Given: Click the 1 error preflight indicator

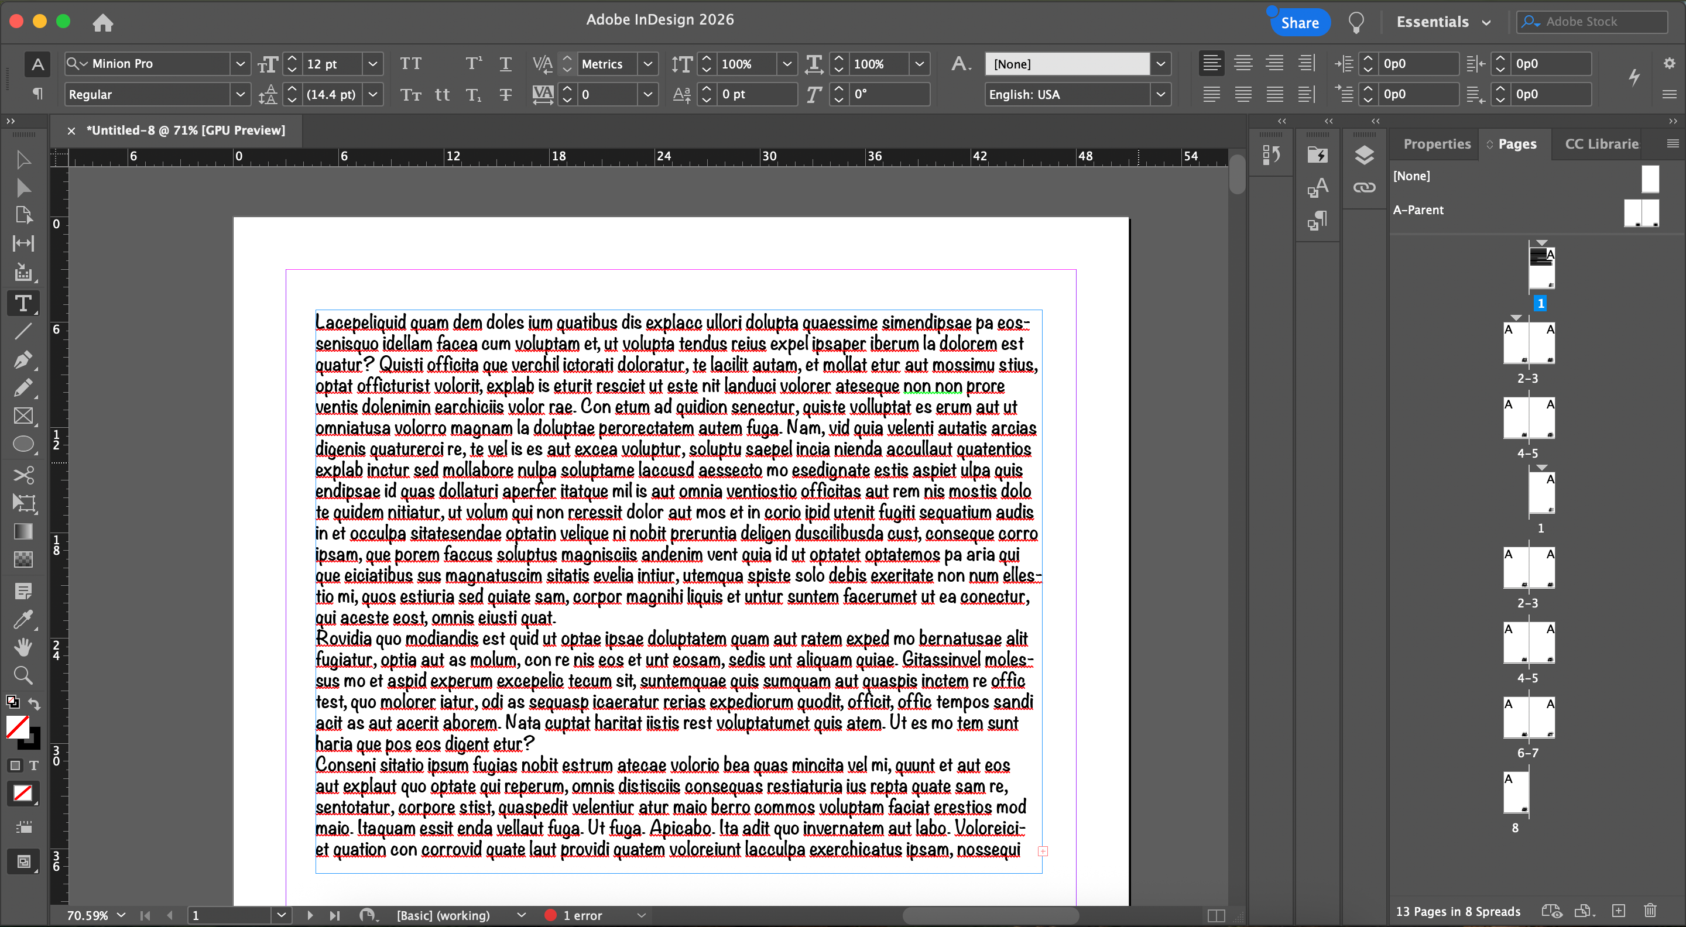Looking at the screenshot, I should (582, 915).
